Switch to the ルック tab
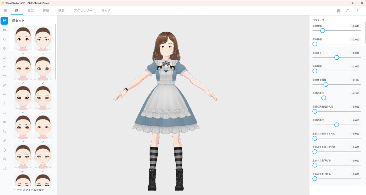The width and height of the screenshot is (366, 195). click(x=106, y=10)
